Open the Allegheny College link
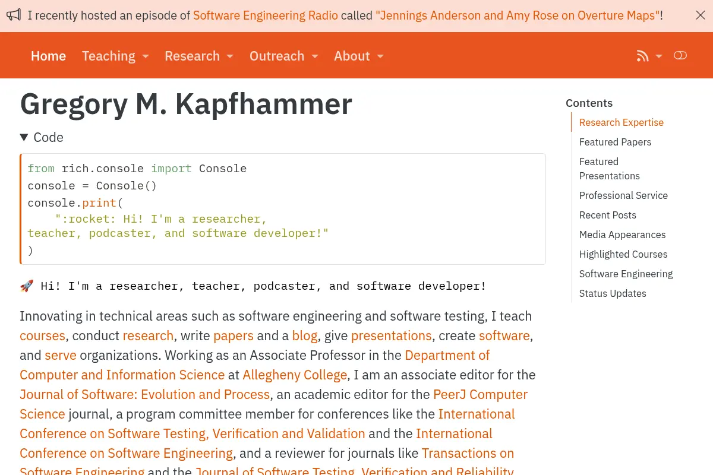This screenshot has width=713, height=475. [295, 375]
